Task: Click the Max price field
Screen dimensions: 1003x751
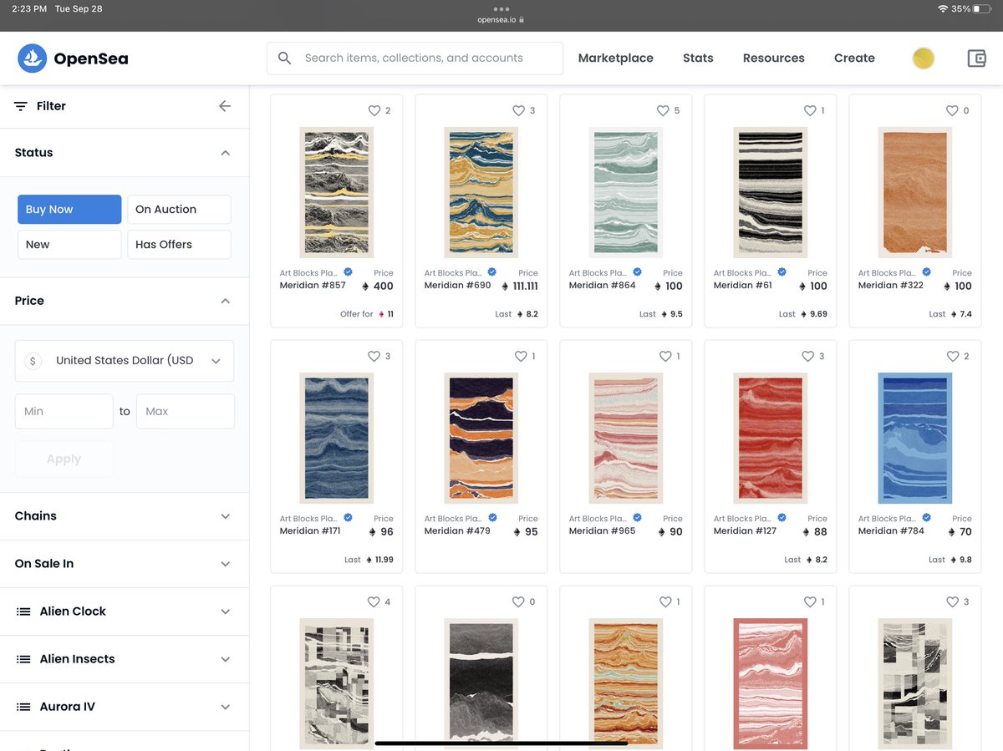Action: point(185,412)
